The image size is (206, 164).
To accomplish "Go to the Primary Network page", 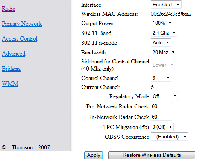I will point(22,24).
